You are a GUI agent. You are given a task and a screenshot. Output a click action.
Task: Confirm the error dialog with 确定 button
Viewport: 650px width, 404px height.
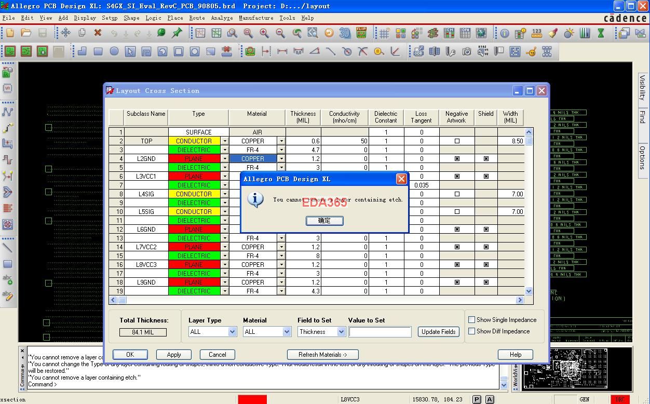coord(324,221)
